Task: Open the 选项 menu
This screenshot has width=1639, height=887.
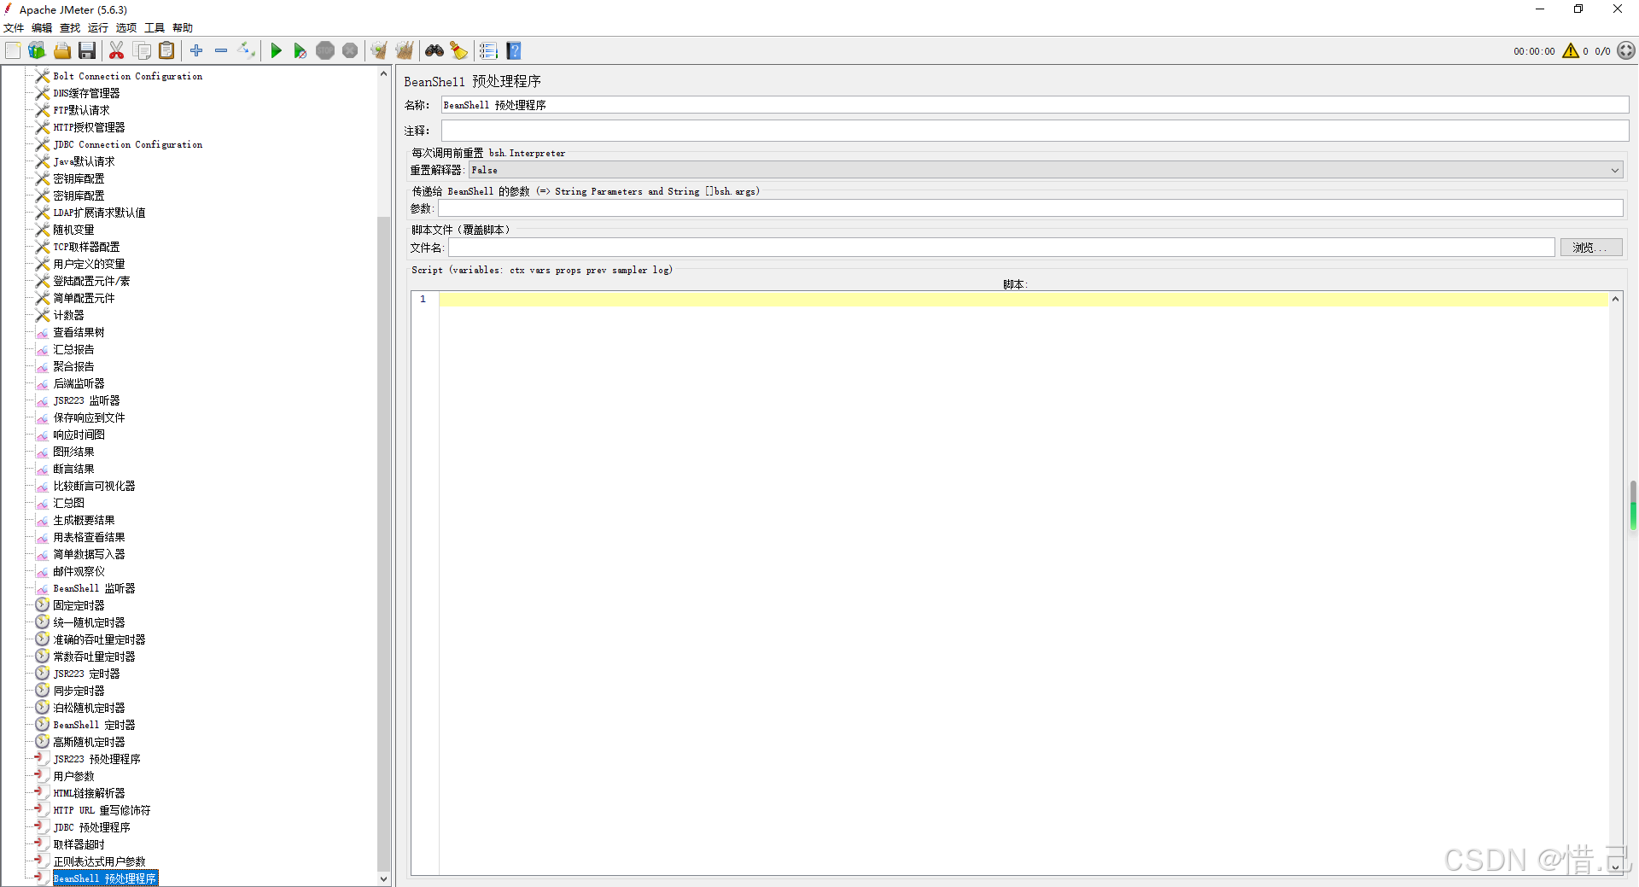Action: tap(126, 28)
